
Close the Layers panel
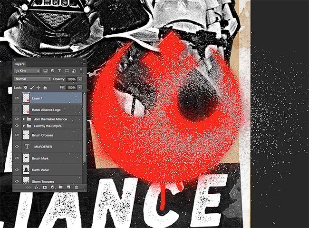tap(15, 59)
